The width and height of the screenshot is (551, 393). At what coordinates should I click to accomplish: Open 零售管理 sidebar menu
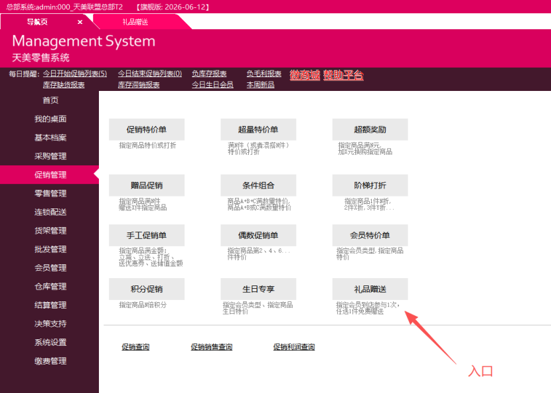(x=50, y=194)
